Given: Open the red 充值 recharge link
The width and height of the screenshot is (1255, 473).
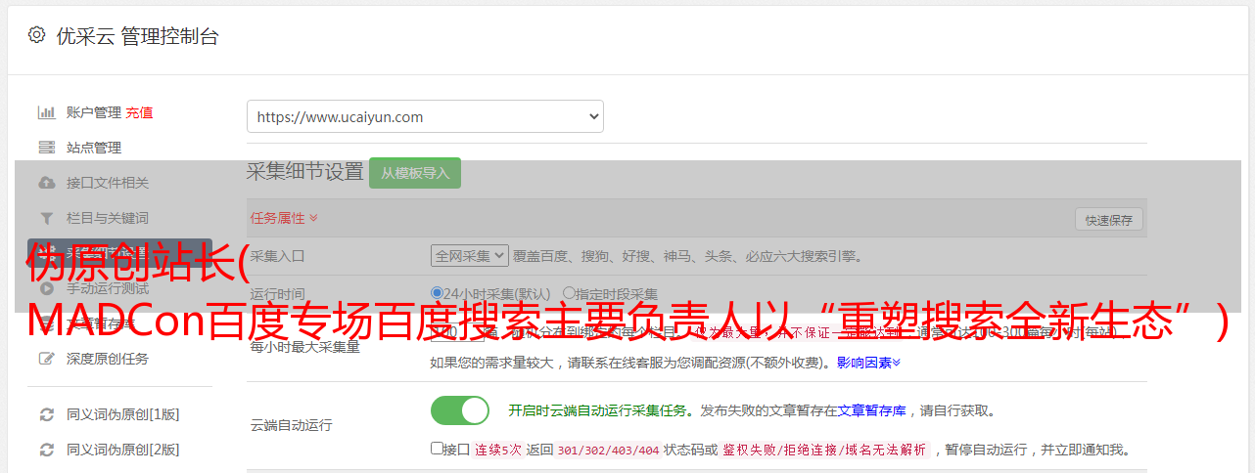Looking at the screenshot, I should (139, 112).
